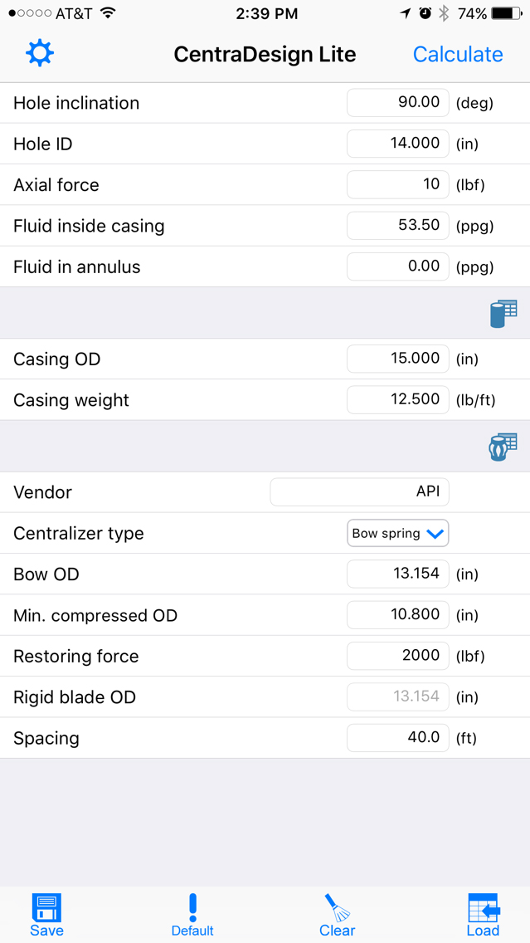Edit the Restoring force value
The height and width of the screenshot is (943, 530).
click(x=398, y=656)
